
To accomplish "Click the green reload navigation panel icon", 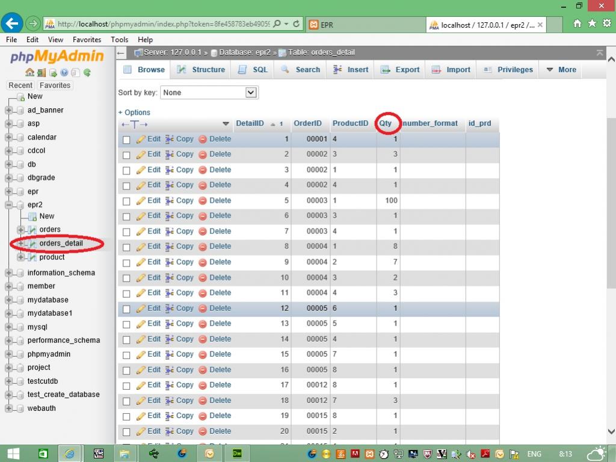I will (87, 73).
